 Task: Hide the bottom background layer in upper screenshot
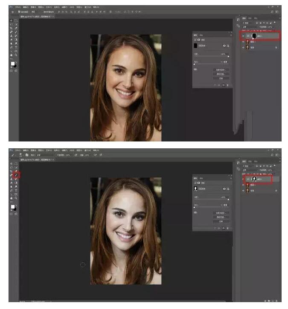[x=243, y=47]
